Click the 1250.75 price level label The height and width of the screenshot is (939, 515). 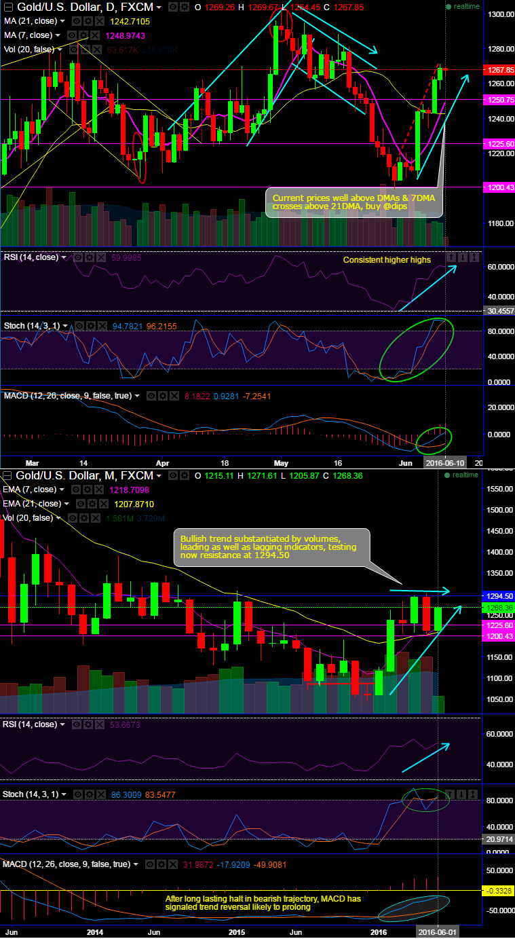coord(497,99)
